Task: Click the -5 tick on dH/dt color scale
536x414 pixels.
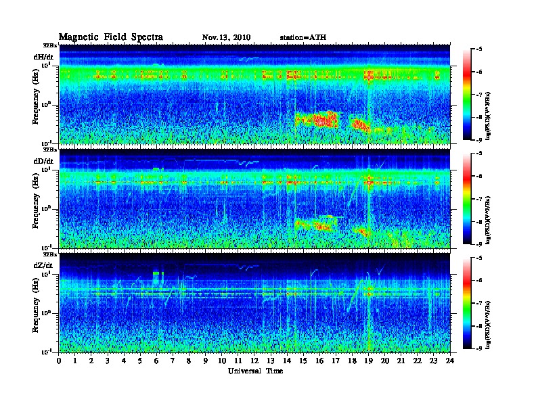Action: point(479,49)
